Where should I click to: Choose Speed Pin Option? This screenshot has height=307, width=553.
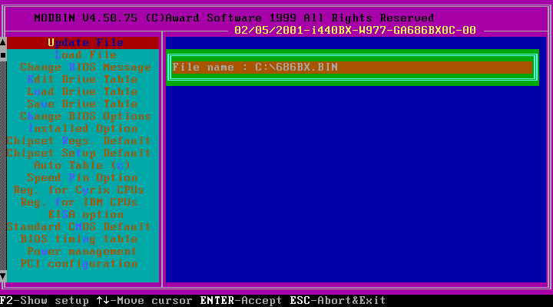click(x=82, y=177)
